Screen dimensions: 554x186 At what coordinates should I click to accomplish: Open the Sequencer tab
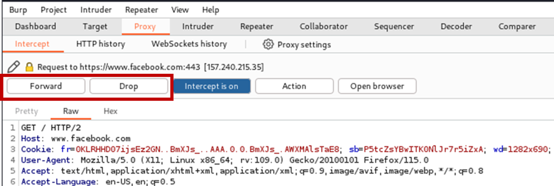(x=394, y=27)
